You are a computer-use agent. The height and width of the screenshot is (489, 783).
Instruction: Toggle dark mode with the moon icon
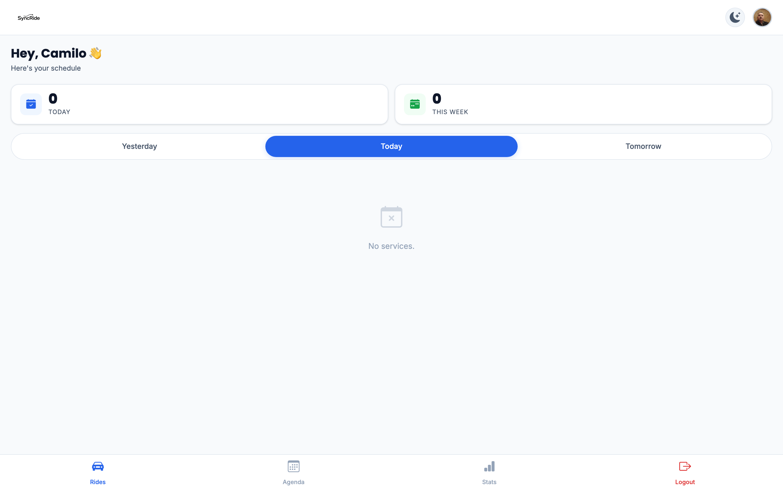(x=735, y=17)
